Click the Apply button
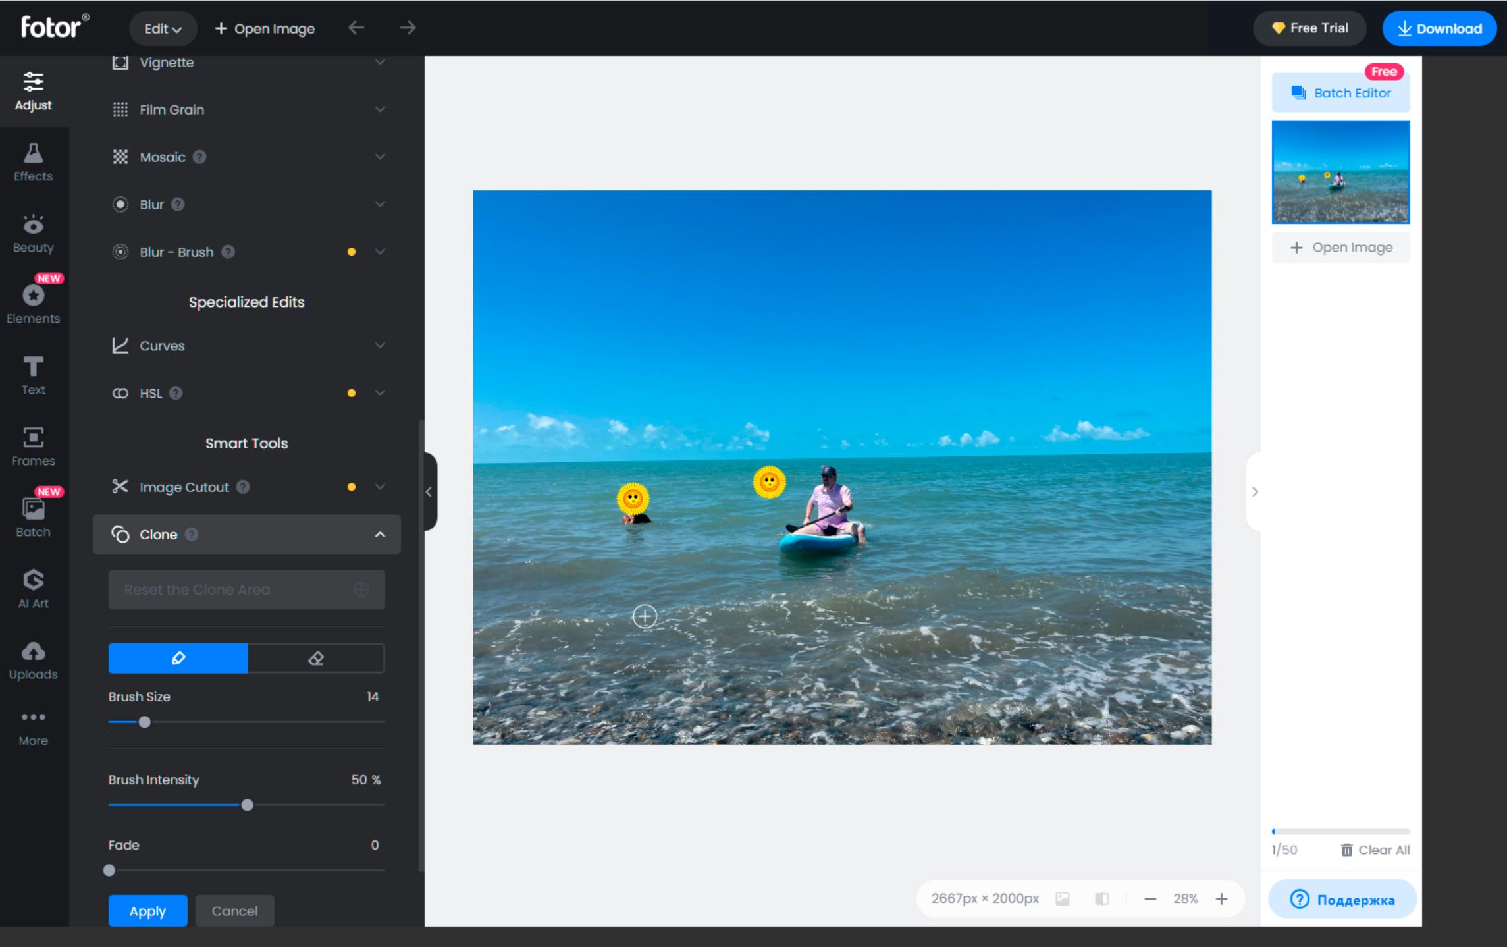 click(147, 910)
